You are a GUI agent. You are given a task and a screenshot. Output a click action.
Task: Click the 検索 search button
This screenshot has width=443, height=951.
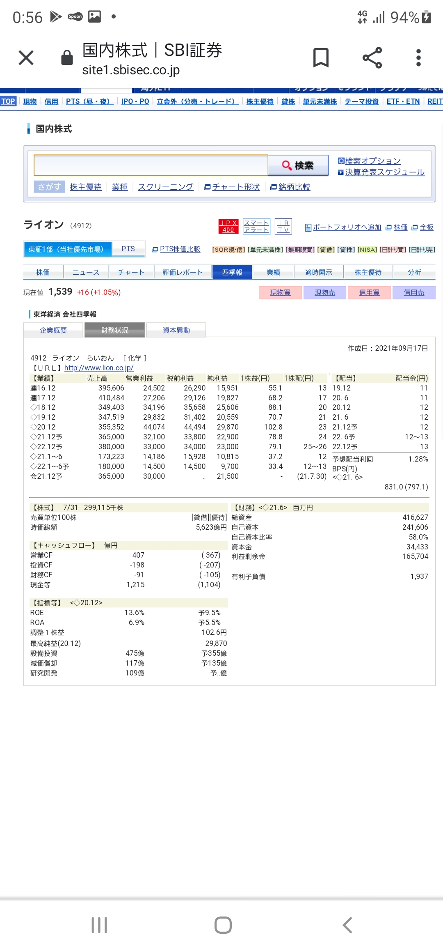coord(298,165)
